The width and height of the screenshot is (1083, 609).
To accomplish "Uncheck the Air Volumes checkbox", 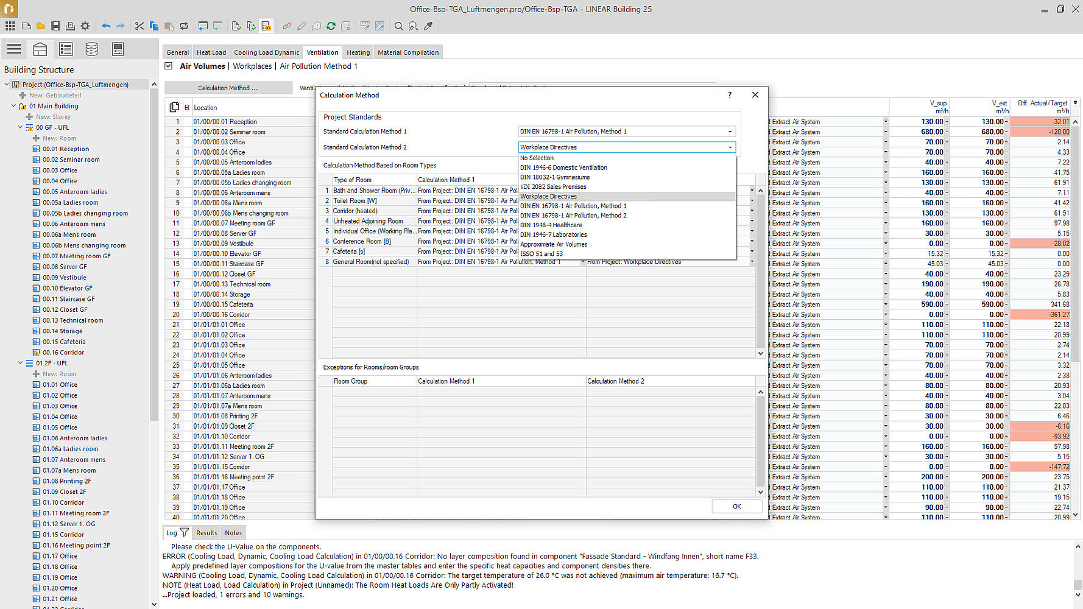I will [x=169, y=66].
